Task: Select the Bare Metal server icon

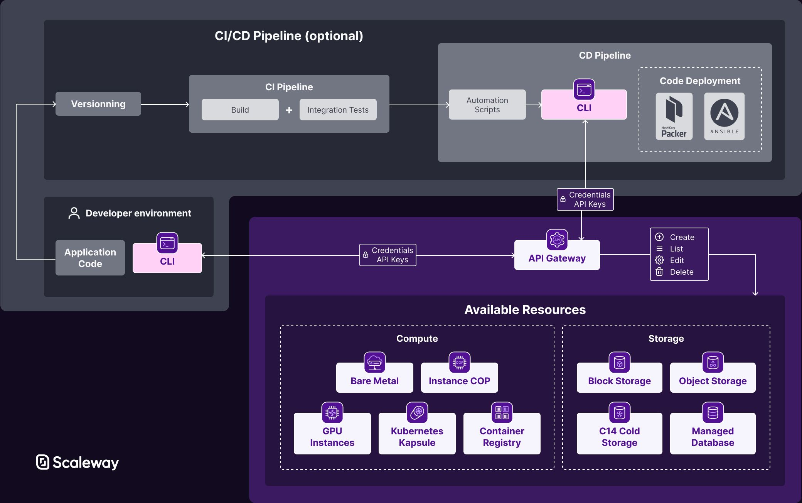Action: (x=374, y=363)
